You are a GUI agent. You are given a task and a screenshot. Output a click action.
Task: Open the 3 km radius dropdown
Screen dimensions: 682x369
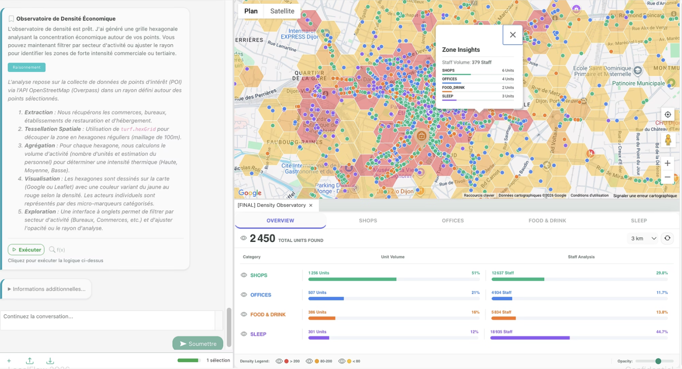point(643,238)
